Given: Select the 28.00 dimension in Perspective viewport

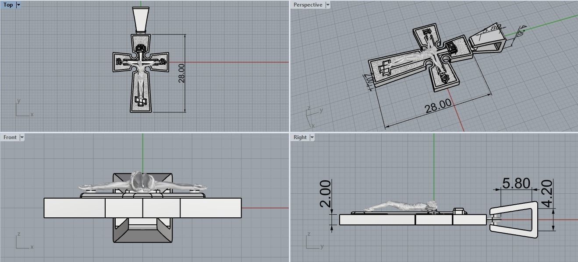Looking at the screenshot, I should [x=438, y=106].
